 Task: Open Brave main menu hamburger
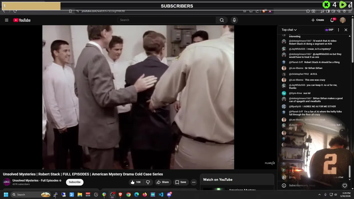pos(350,11)
